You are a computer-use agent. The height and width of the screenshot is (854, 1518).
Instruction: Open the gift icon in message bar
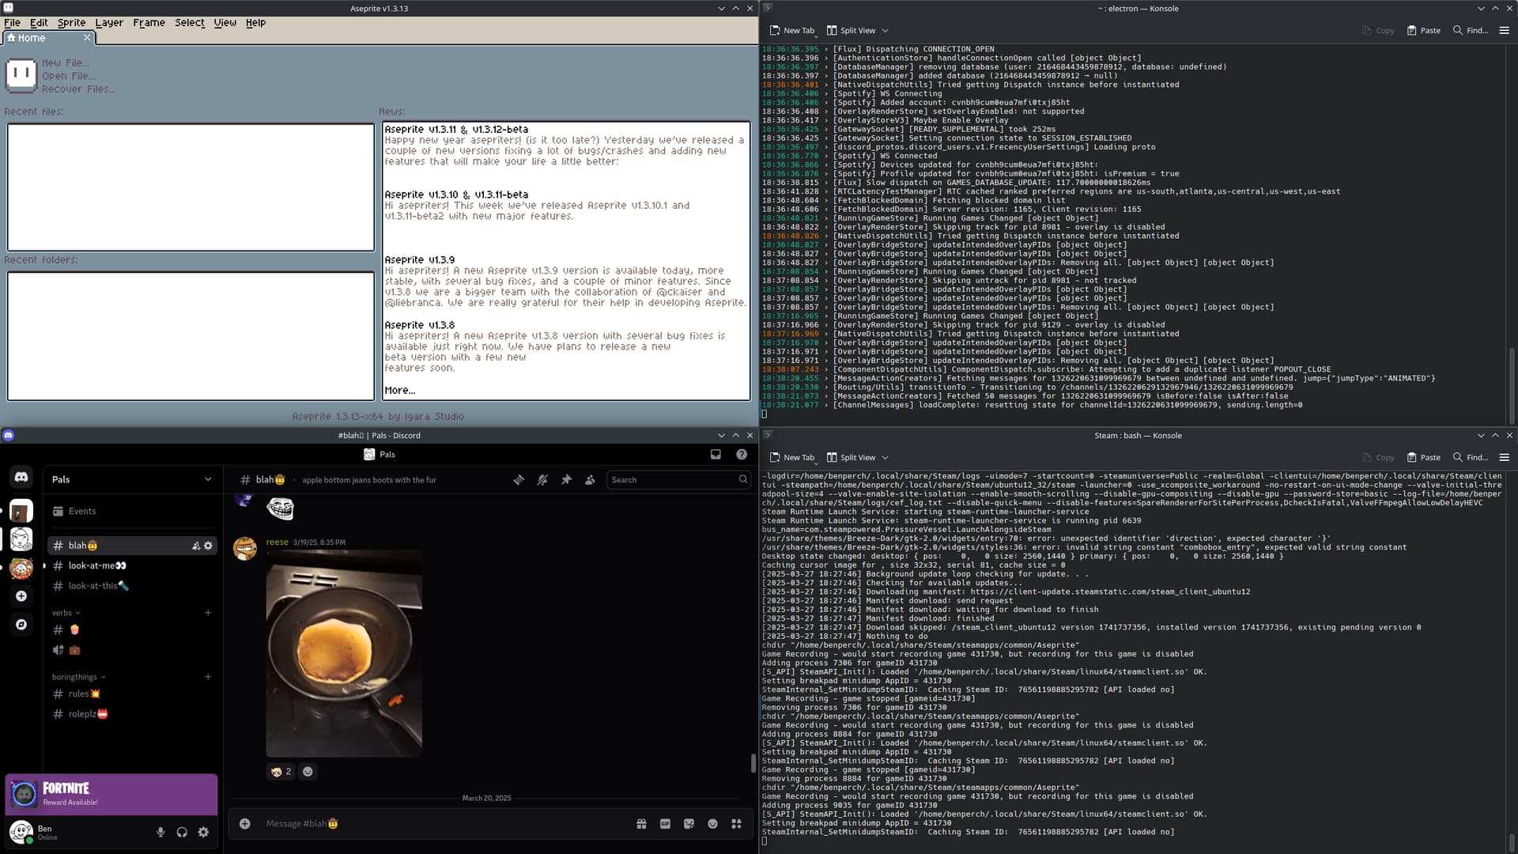[x=641, y=824]
